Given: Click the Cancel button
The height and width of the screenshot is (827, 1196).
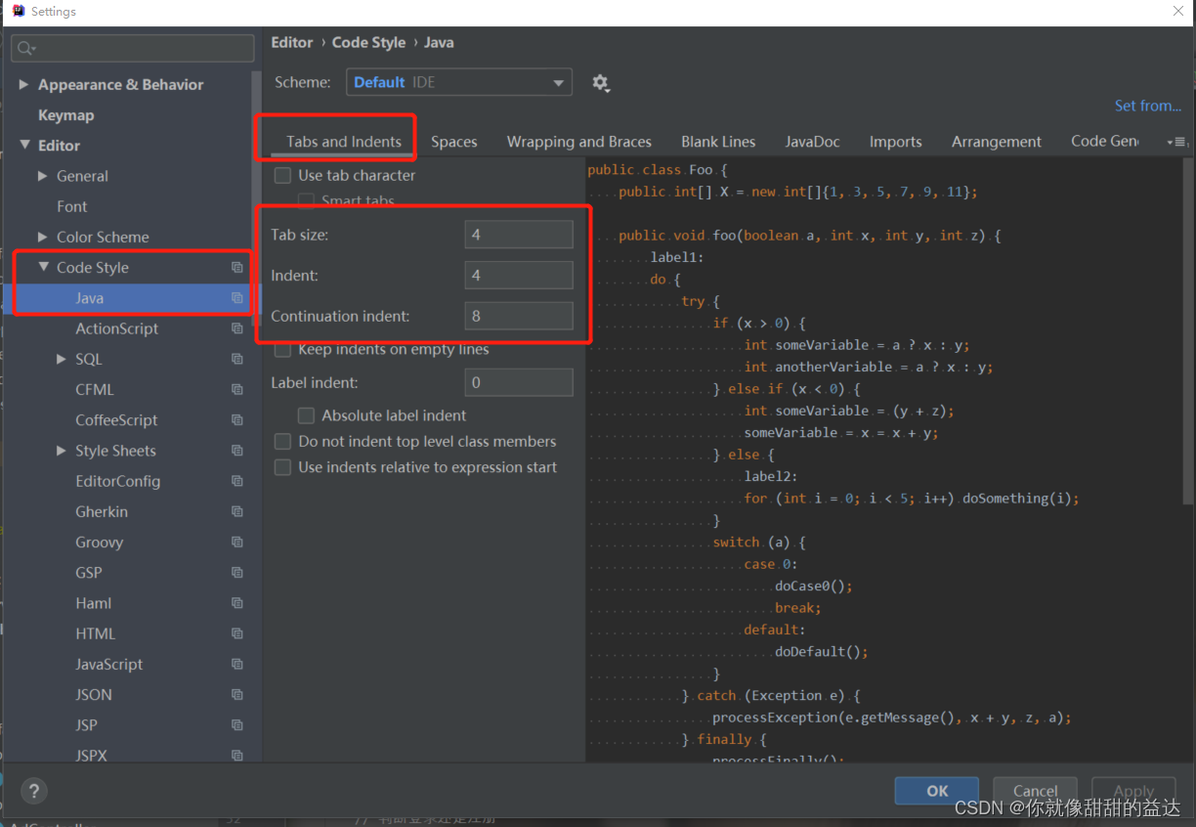Looking at the screenshot, I should [1035, 791].
